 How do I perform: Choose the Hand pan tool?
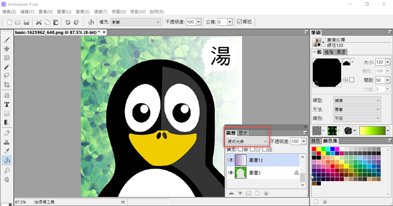point(7,179)
